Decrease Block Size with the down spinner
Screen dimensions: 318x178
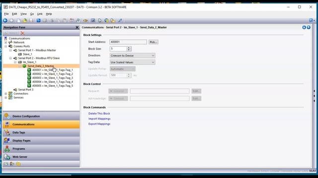point(129,50)
